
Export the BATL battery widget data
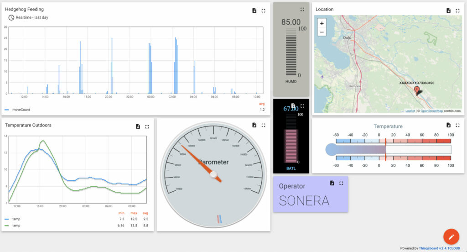coord(293,105)
